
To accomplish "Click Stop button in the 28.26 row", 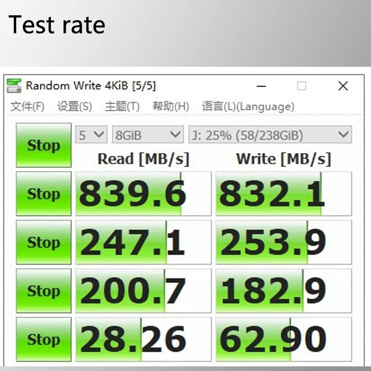I will [44, 339].
